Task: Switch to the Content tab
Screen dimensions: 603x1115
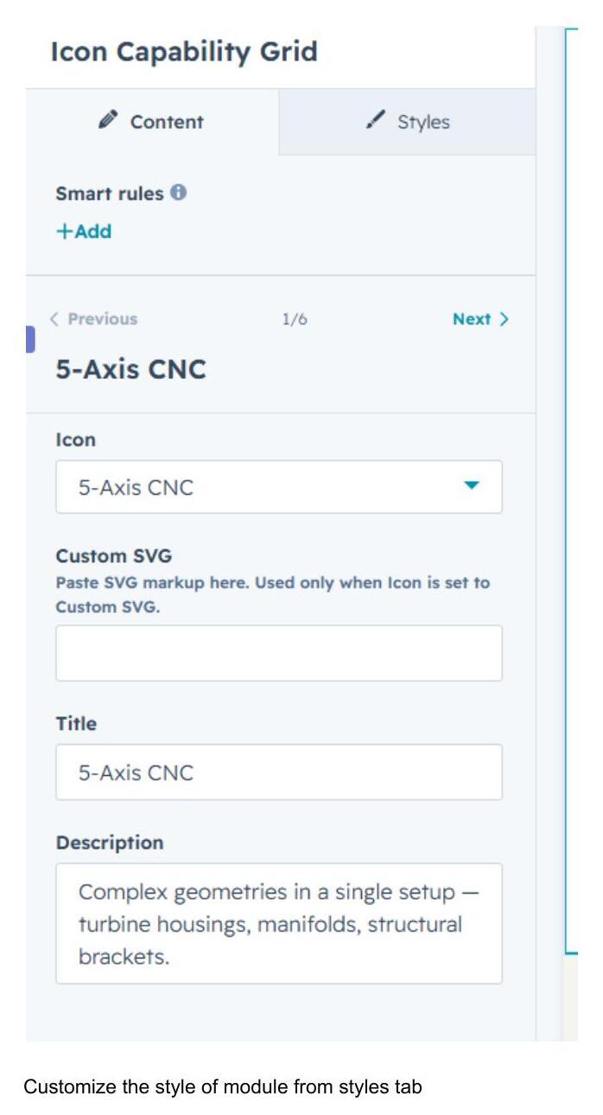Action: coord(152,122)
